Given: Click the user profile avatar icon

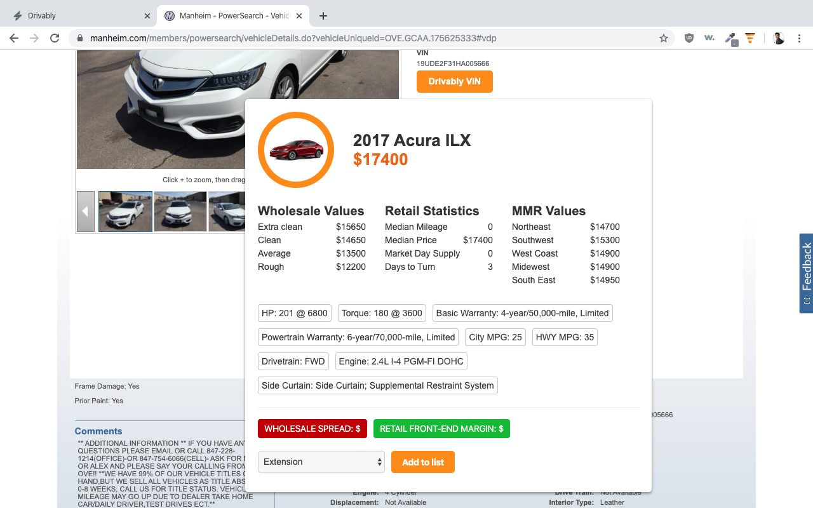Looking at the screenshot, I should point(779,38).
